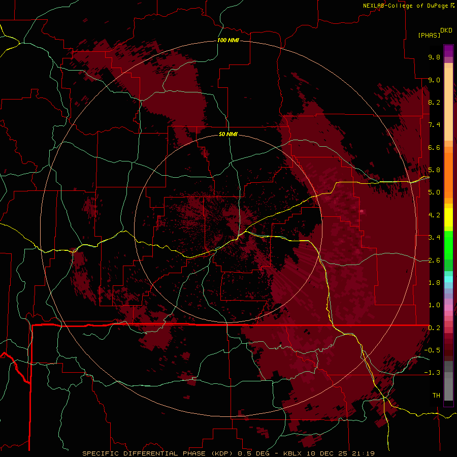This screenshot has width=457, height=457.
Task: Click the 6.6 scale value
Action: click(x=434, y=147)
